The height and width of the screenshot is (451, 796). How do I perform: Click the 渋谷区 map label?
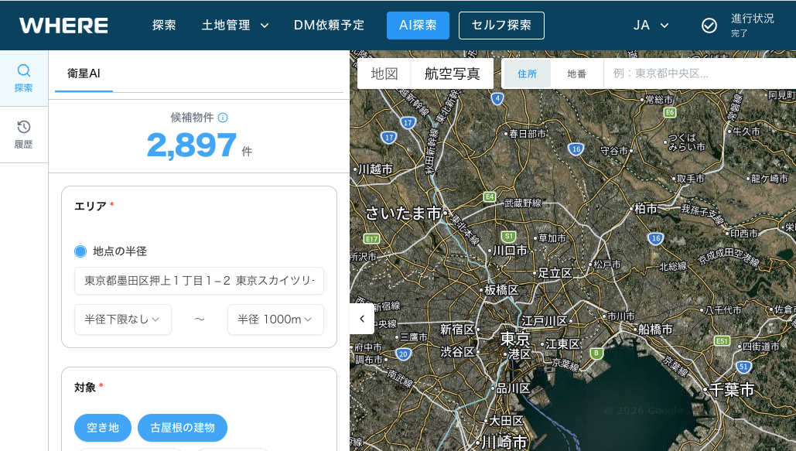[x=457, y=351]
